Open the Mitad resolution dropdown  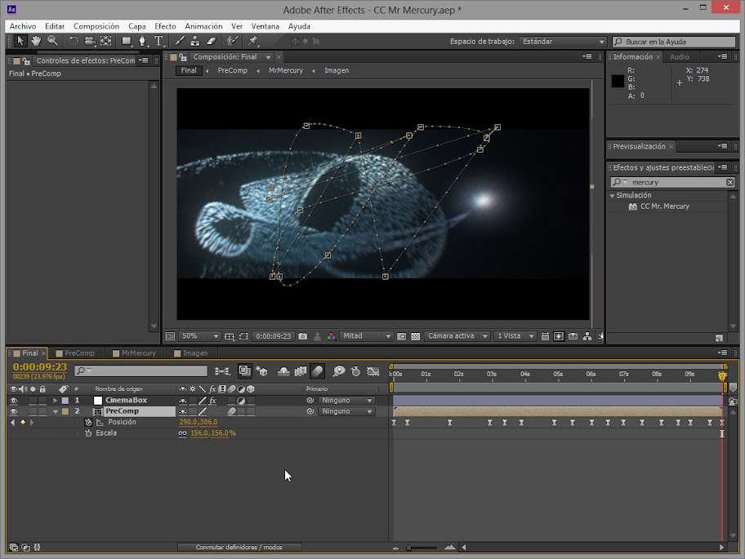(366, 336)
